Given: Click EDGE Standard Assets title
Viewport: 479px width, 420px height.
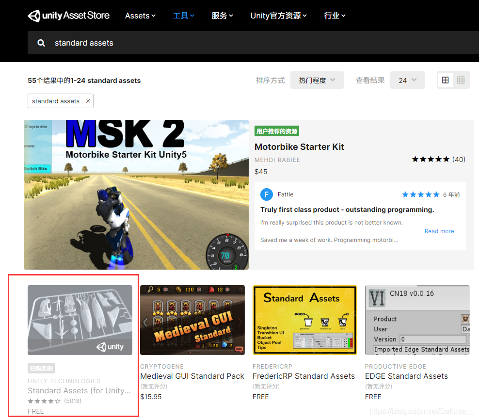Looking at the screenshot, I should click(406, 376).
